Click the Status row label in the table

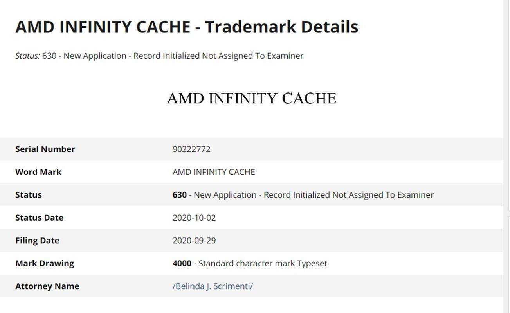point(28,195)
